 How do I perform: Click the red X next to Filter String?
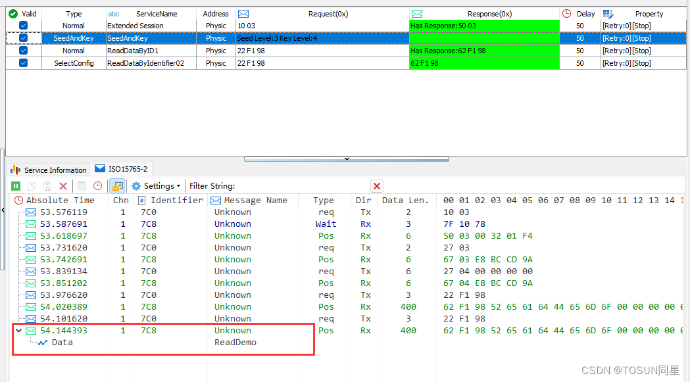pyautogui.click(x=377, y=186)
